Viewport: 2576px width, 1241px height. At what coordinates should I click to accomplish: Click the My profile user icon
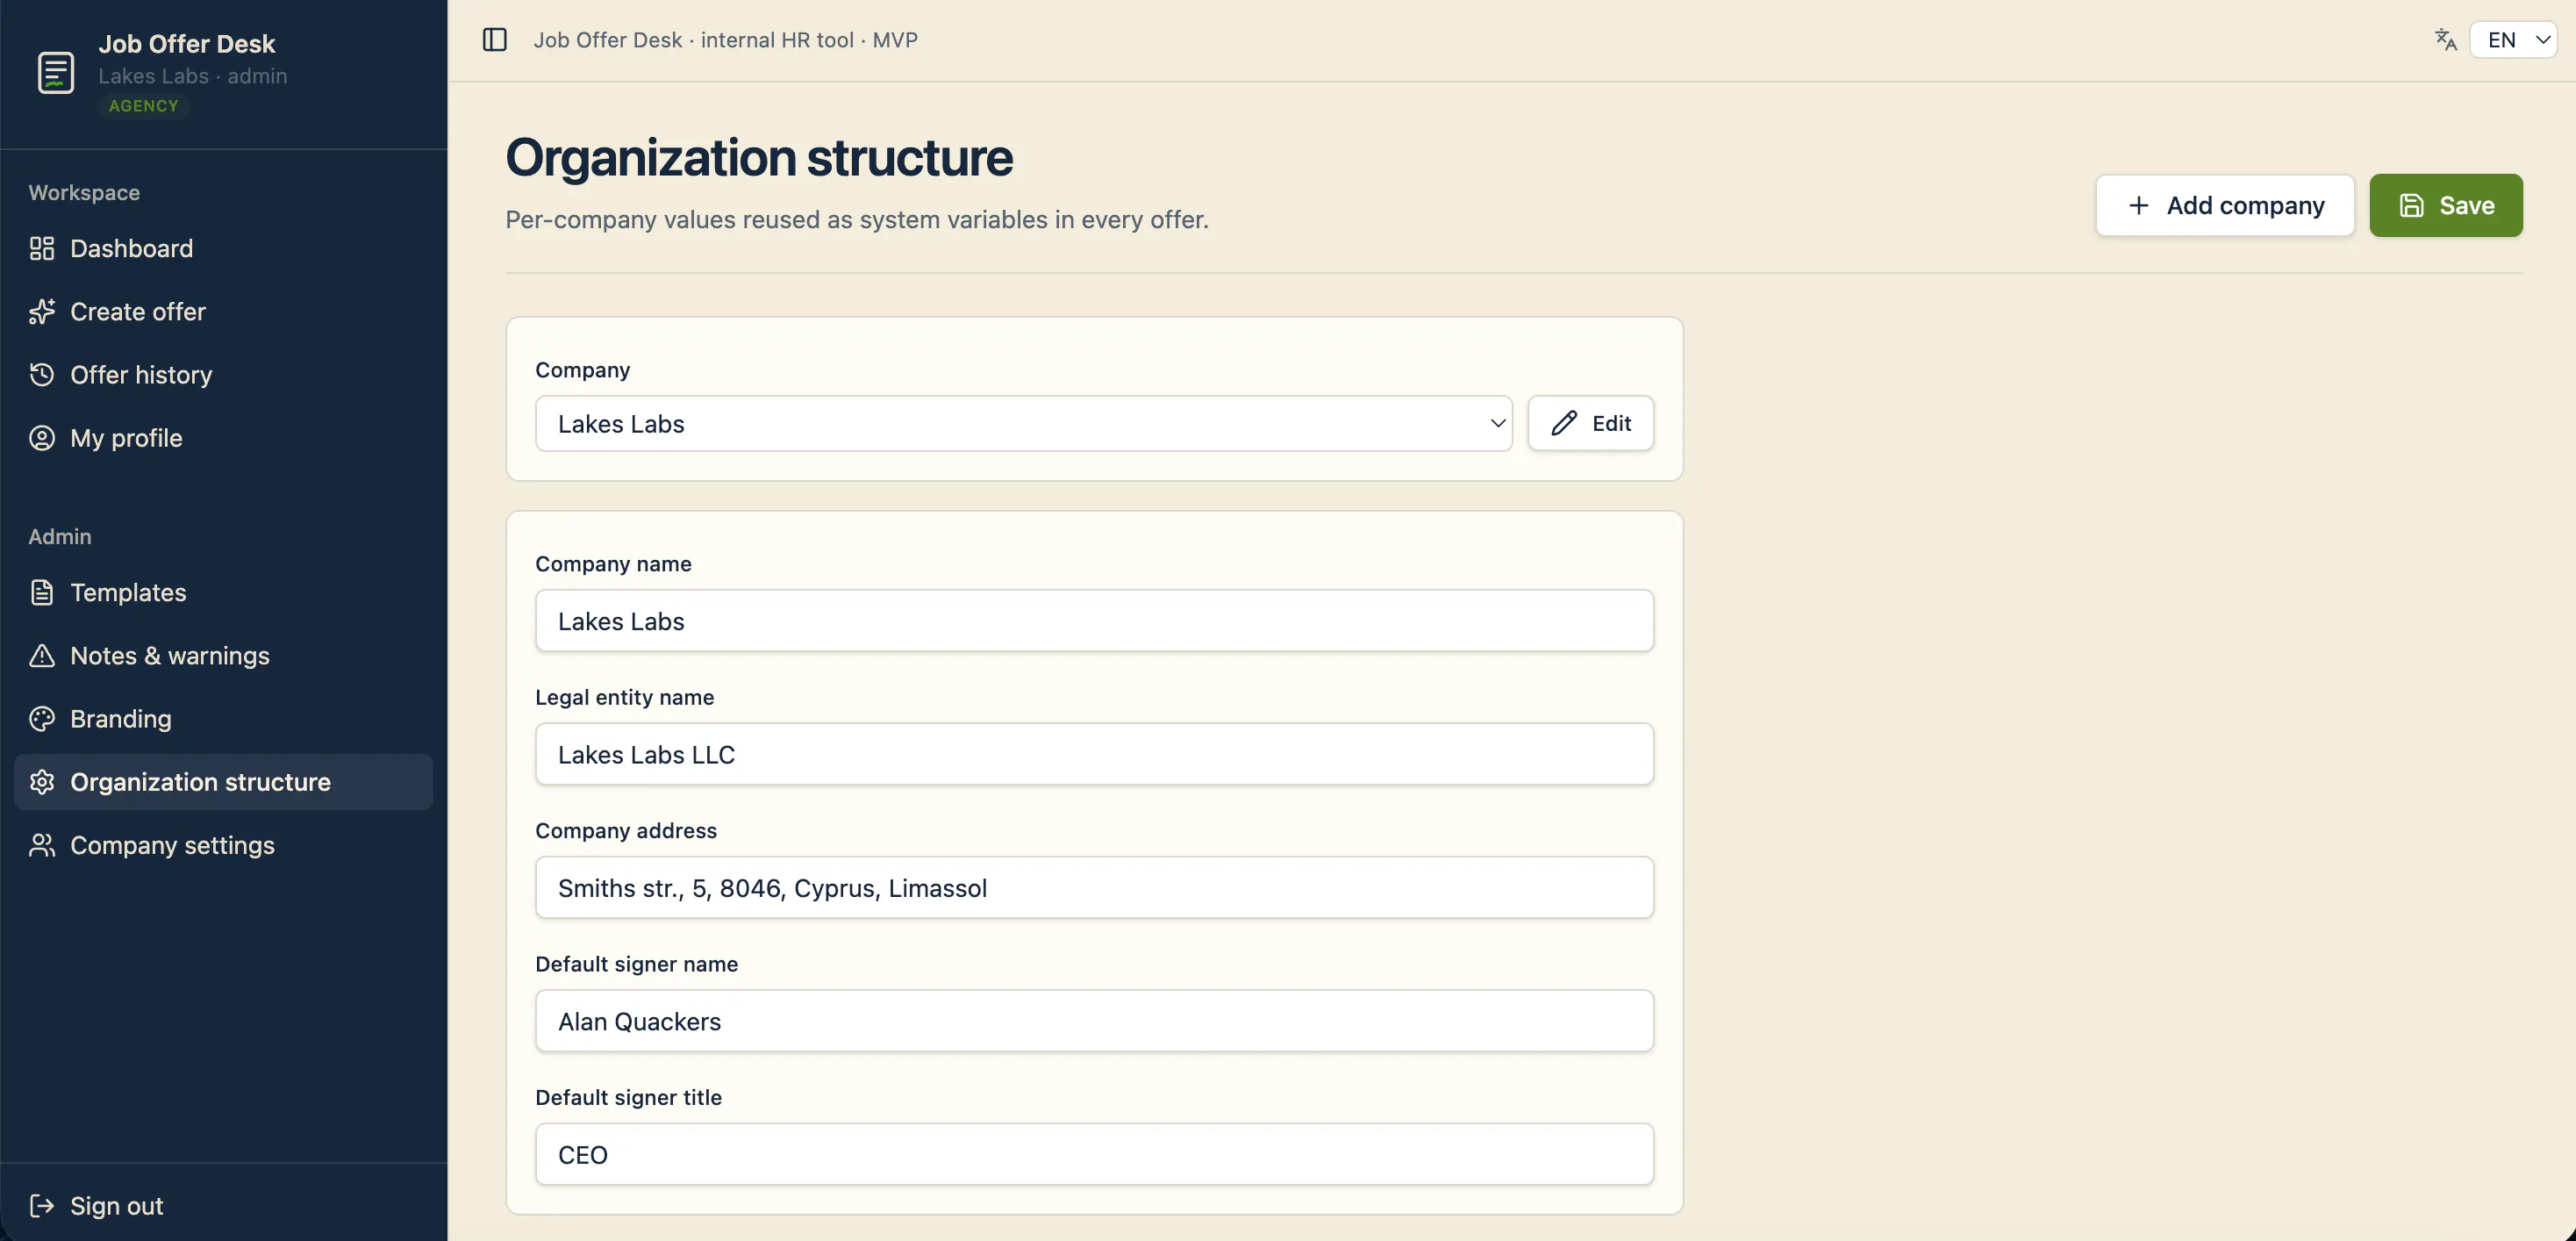click(42, 438)
